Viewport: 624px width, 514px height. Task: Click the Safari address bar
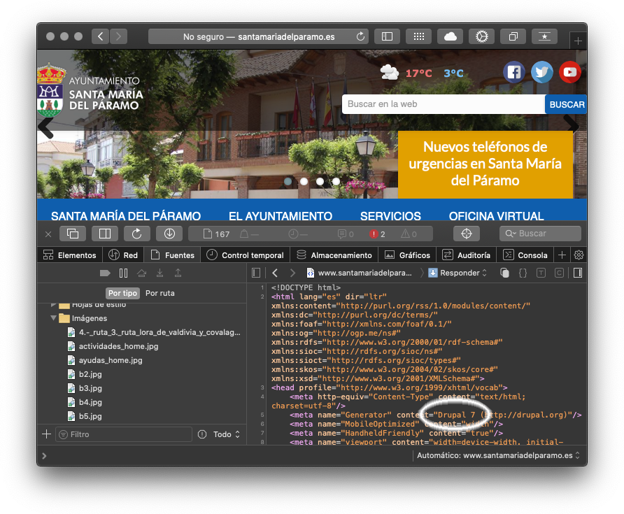pos(258,36)
